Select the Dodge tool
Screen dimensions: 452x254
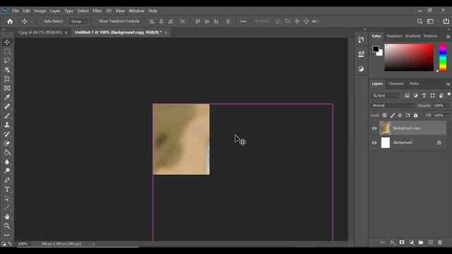[7, 171]
